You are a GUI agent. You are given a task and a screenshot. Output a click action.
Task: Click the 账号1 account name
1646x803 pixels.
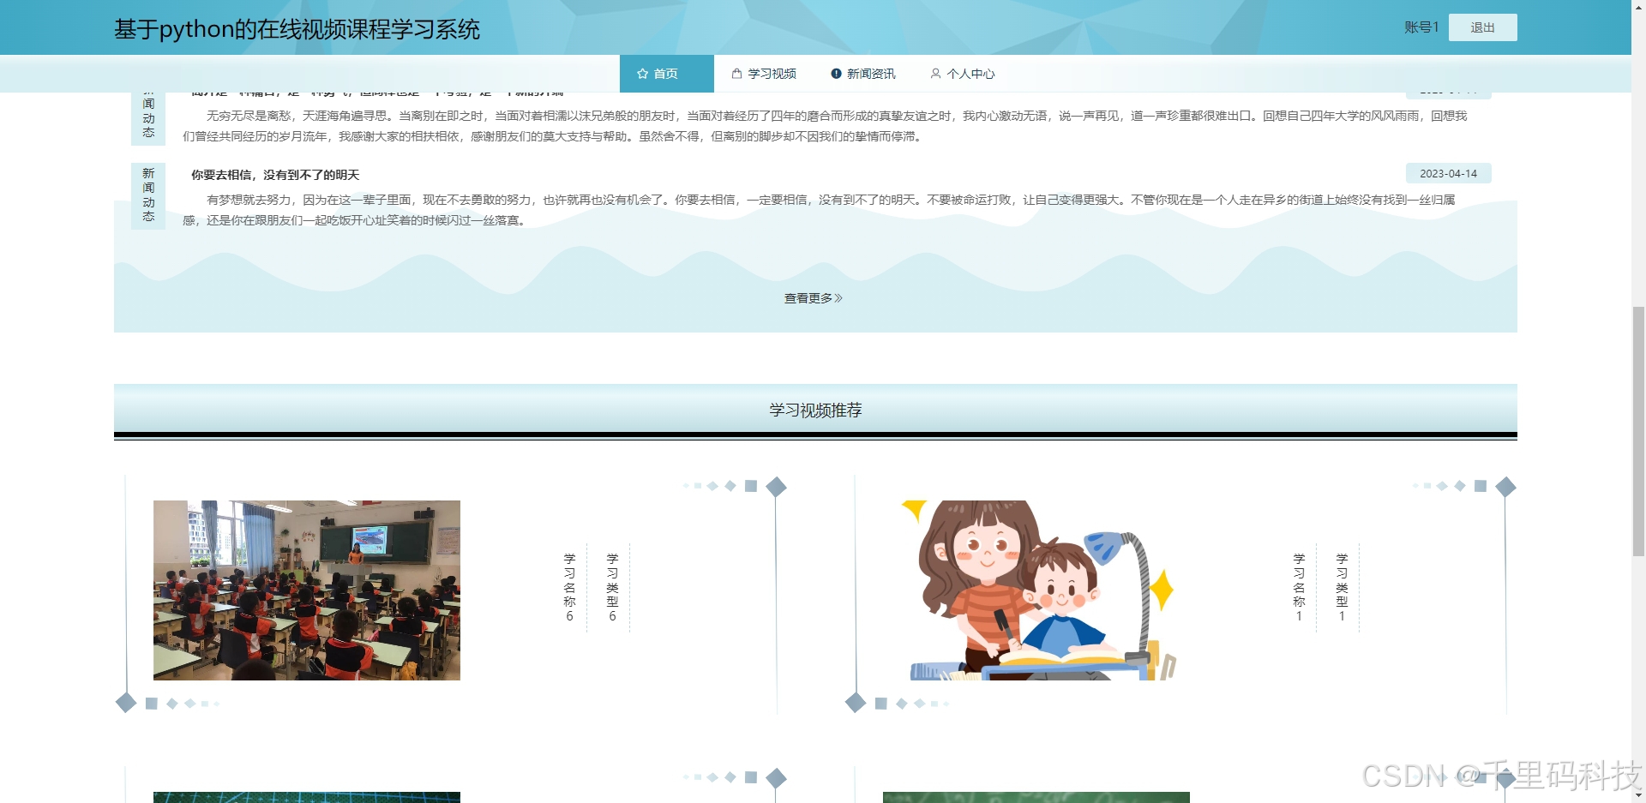[1421, 27]
